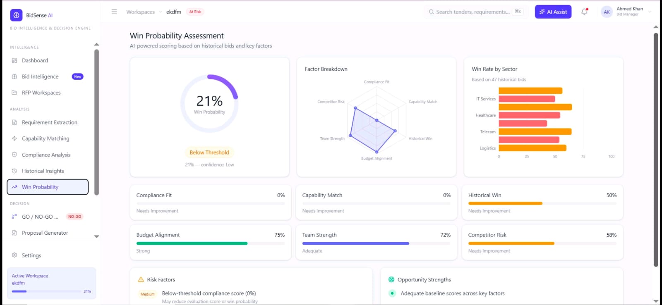This screenshot has height=305, width=662.
Task: Click the sparkle icon in AI Assist
Action: pos(542,12)
